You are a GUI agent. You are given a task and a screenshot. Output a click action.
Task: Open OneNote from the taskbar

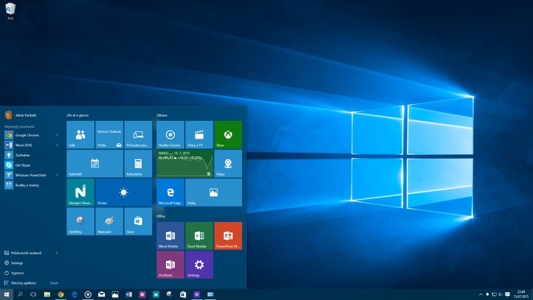142,295
